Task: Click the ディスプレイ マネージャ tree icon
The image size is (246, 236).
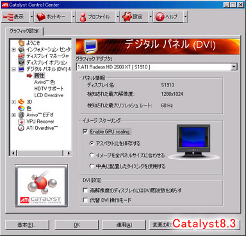Action: click(x=21, y=56)
